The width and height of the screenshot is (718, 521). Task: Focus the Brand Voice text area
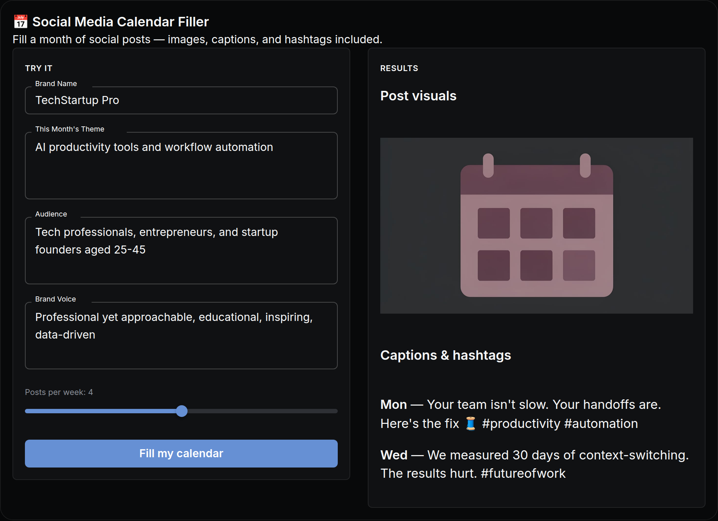tap(181, 335)
